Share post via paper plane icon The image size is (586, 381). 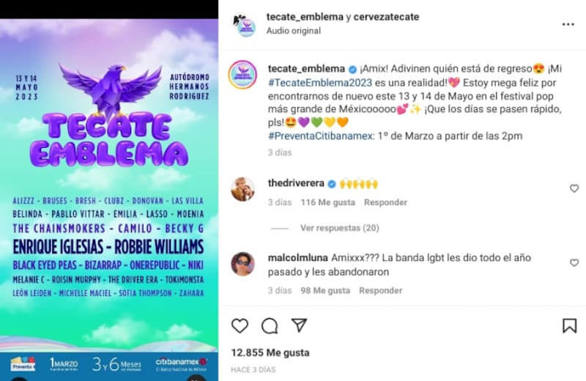300,325
